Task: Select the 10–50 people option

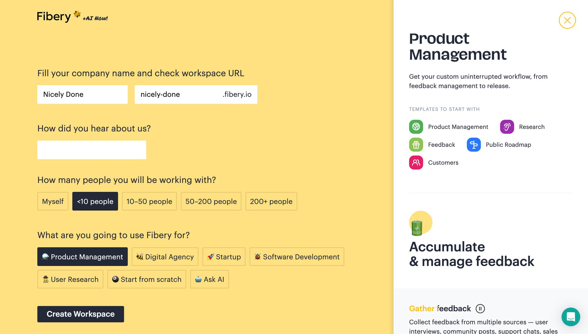Action: (x=149, y=201)
